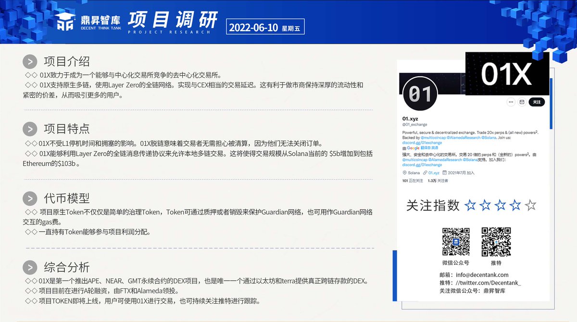Click 翻译自 英语 translation link

[429, 148]
